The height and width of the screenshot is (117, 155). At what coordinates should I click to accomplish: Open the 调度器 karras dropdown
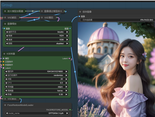(x=36, y=91)
